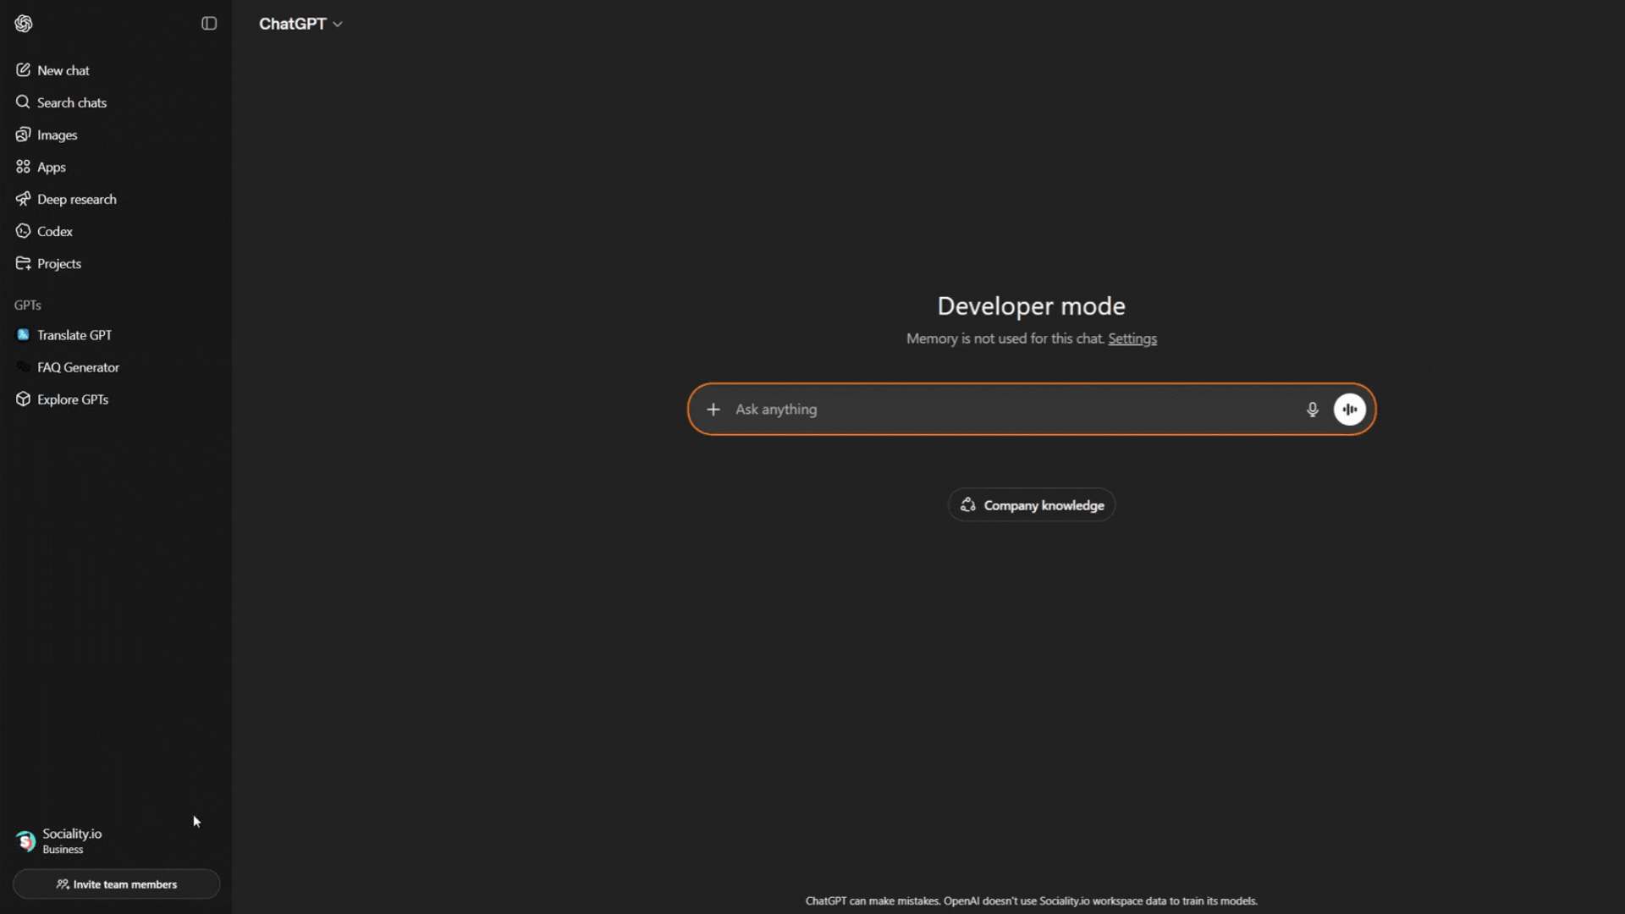Image resolution: width=1625 pixels, height=914 pixels.
Task: Open the FAQ Generator GPT
Action: [x=78, y=367]
